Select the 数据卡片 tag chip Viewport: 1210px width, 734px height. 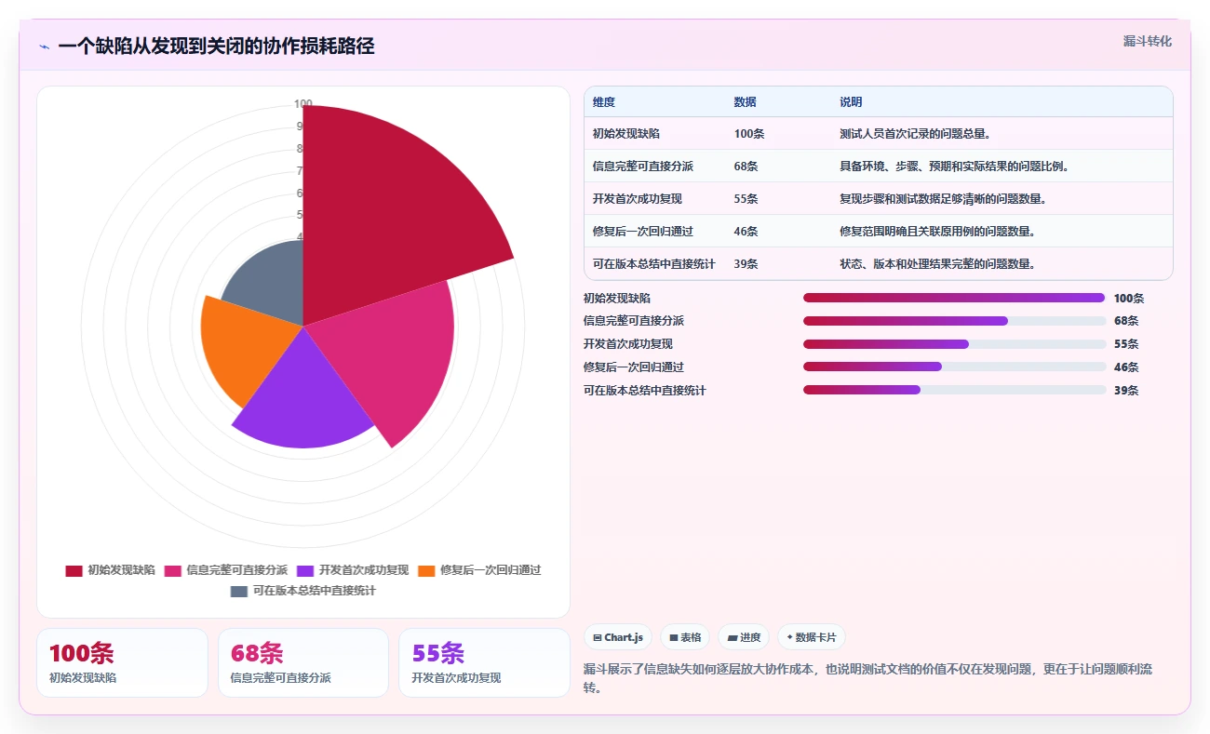coord(812,637)
